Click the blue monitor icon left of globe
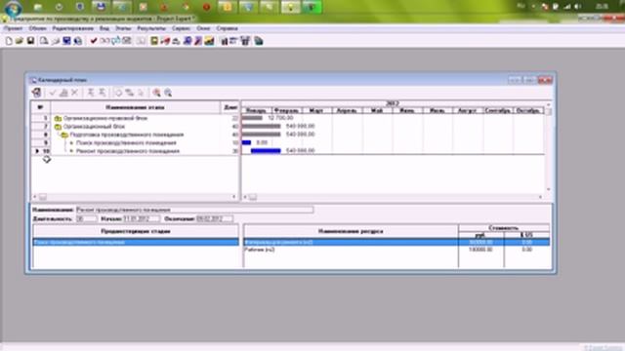625x351 pixels. [66, 41]
